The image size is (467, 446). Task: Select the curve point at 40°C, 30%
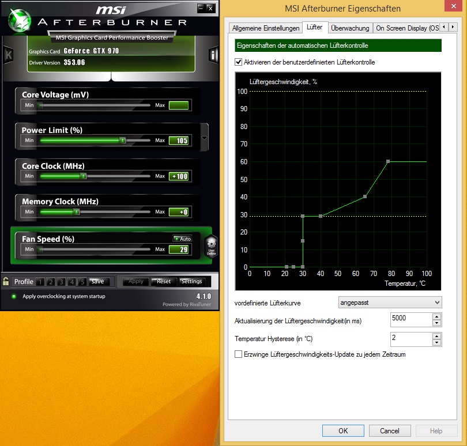click(321, 216)
